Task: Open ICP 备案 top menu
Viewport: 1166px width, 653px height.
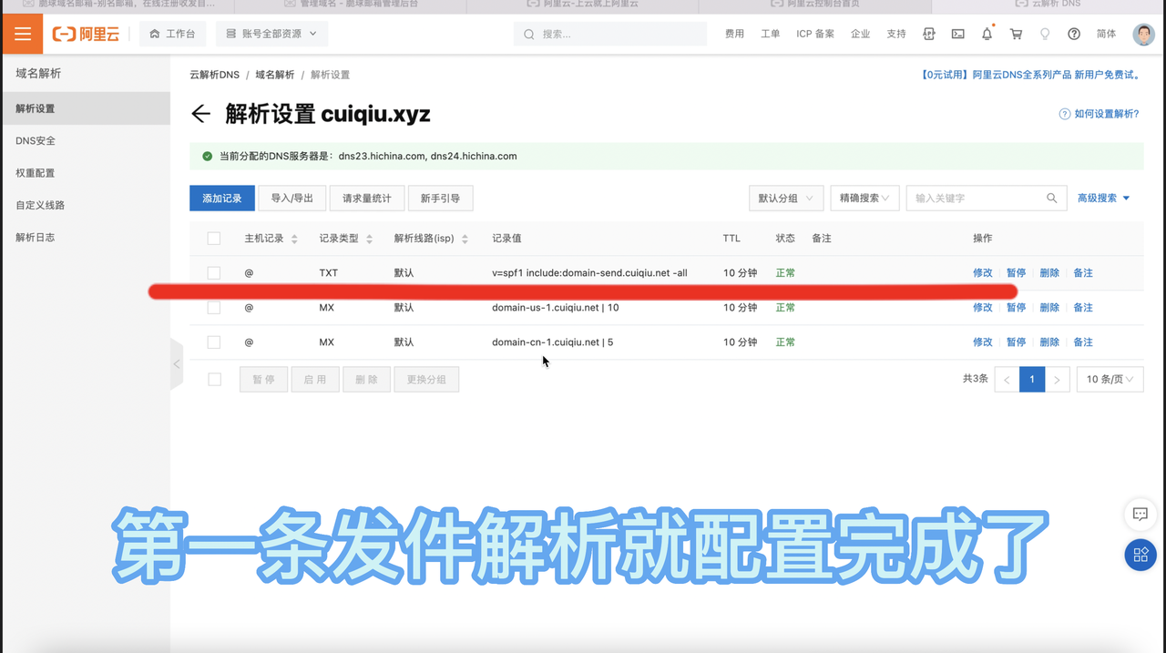Action: [815, 34]
